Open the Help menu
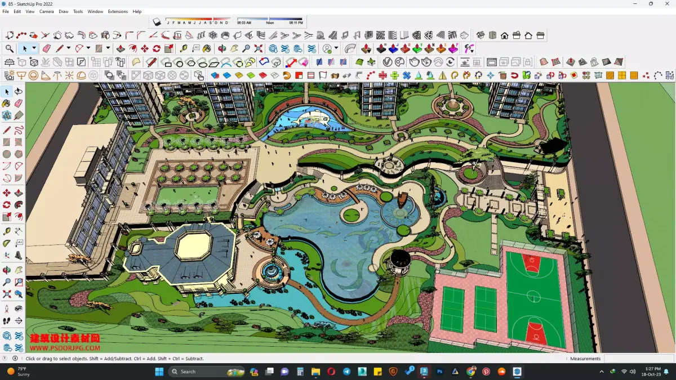Viewport: 676px width, 380px height. (x=137, y=11)
